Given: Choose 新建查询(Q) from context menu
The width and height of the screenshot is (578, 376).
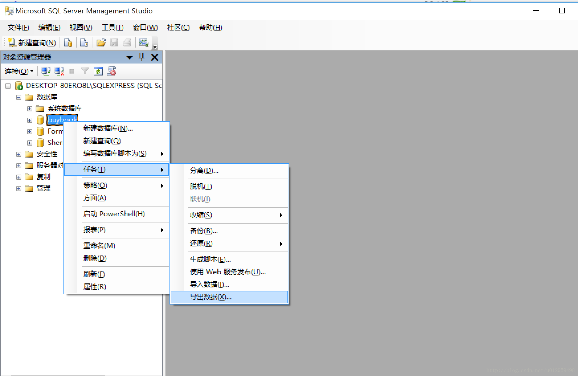Looking at the screenshot, I should (x=117, y=141).
